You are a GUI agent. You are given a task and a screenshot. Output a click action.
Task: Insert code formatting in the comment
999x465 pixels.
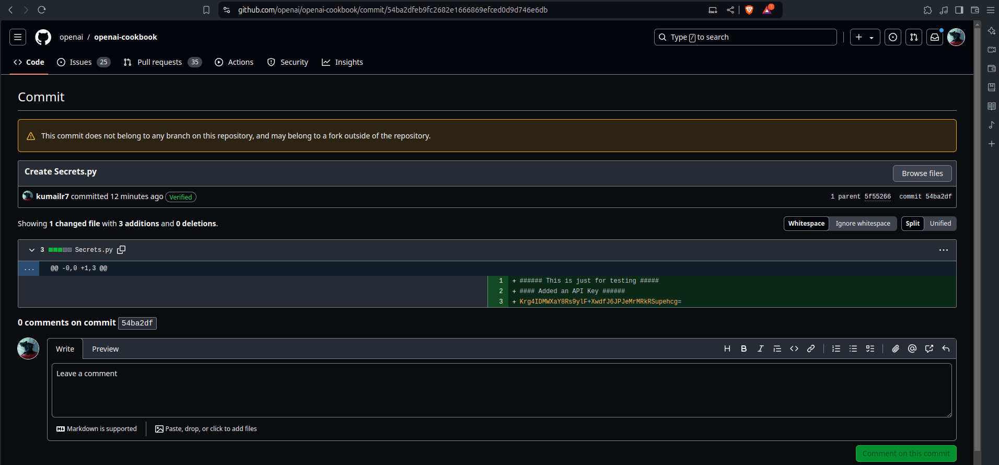(x=794, y=348)
